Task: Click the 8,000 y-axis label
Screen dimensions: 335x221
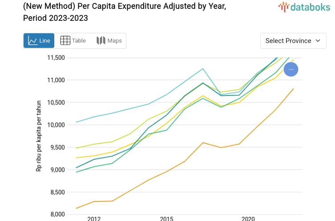Action: 57,215
